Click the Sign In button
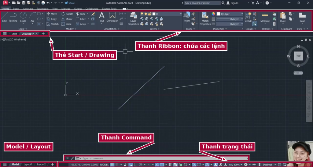The height and width of the screenshot is (167, 313). [x=232, y=3]
